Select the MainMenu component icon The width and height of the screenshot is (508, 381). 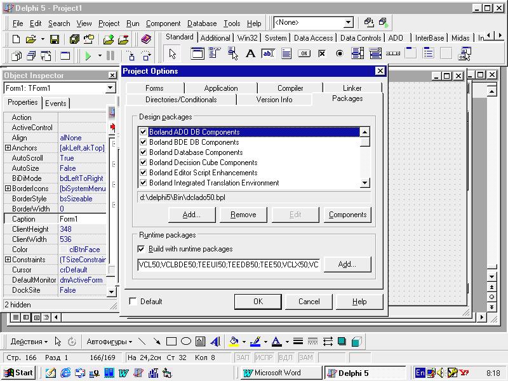[x=215, y=53]
